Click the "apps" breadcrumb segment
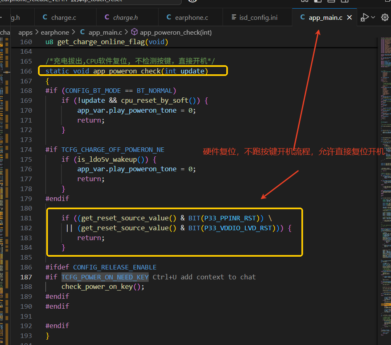This screenshot has height=345, width=391. tap(26, 33)
